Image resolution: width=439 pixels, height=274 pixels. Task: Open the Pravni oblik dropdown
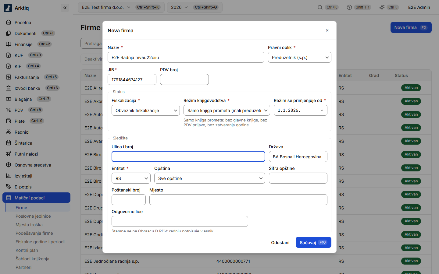click(300, 57)
